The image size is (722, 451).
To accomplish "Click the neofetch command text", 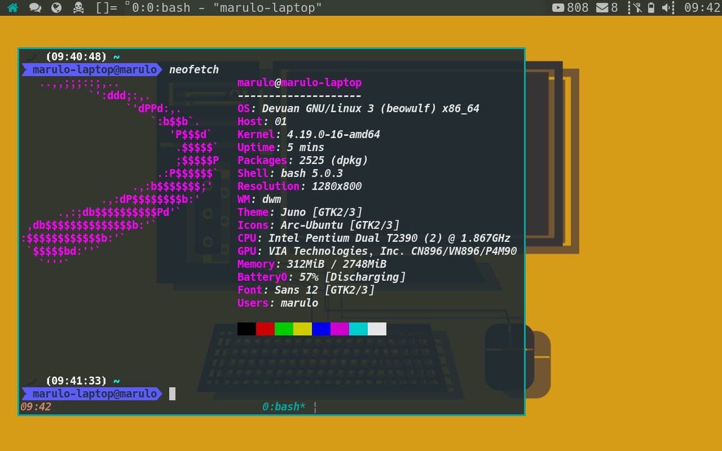I will (x=194, y=69).
